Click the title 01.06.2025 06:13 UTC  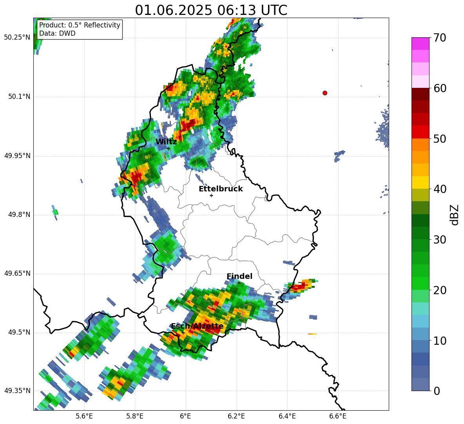[x=211, y=10]
